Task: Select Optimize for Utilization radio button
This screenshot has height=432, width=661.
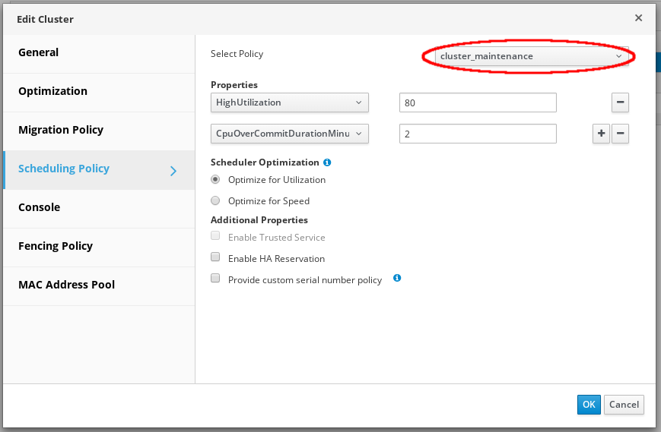Action: 215,180
